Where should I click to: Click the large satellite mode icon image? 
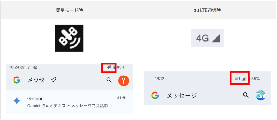(x=69, y=38)
